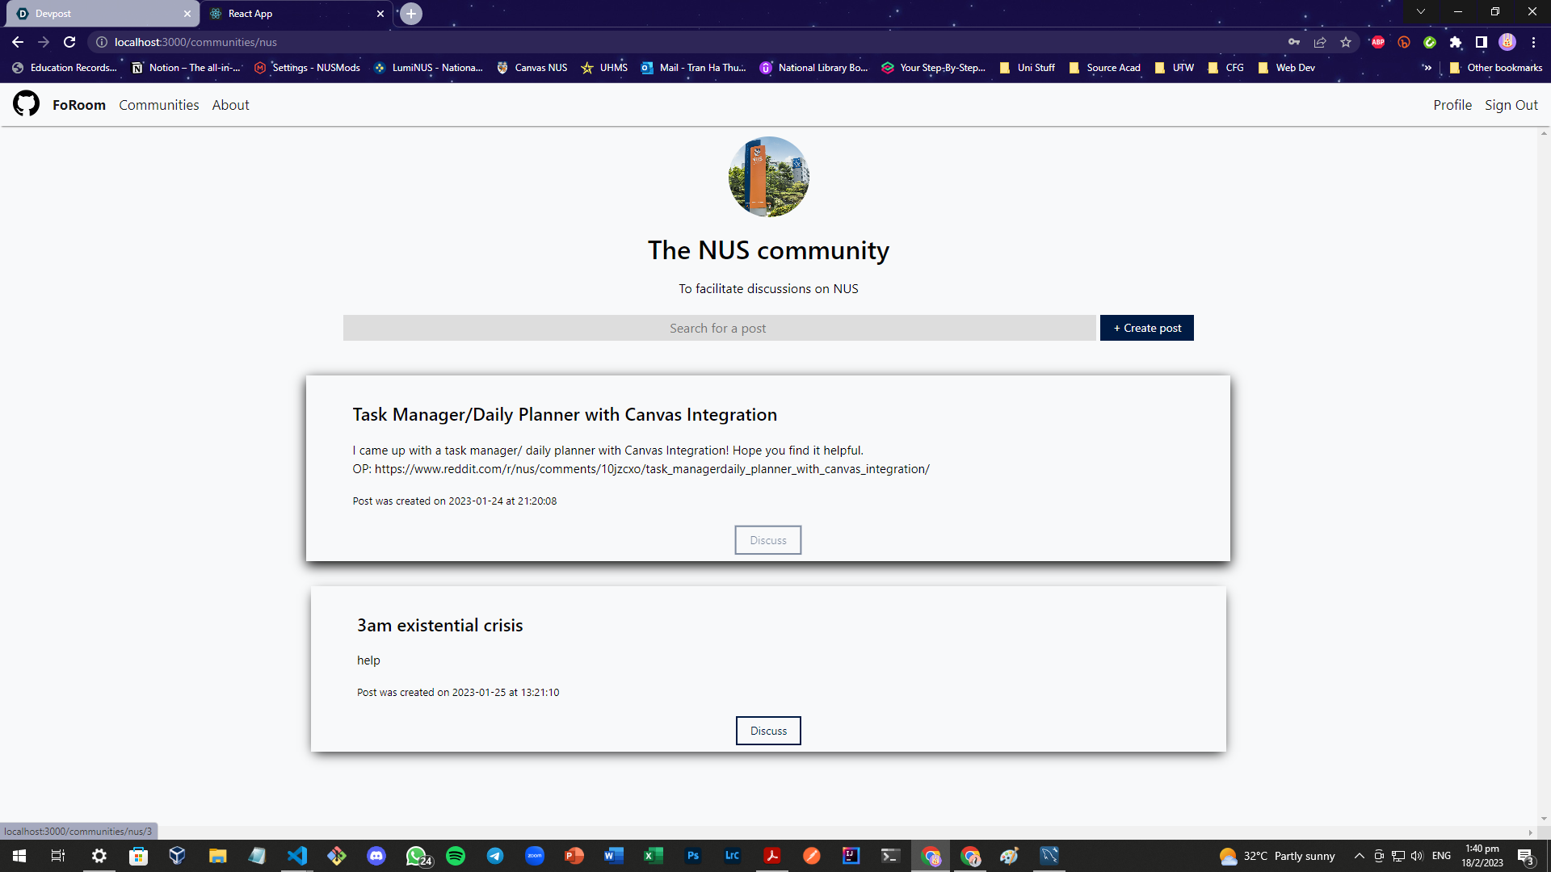The height and width of the screenshot is (872, 1551).
Task: Open Visual Studio Code from taskbar
Action: click(x=297, y=856)
